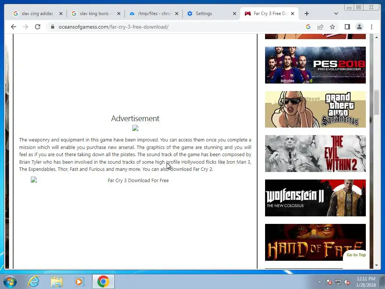This screenshot has width=385, height=289.
Task: Reload the Far Cry 3 page
Action: pos(38,27)
